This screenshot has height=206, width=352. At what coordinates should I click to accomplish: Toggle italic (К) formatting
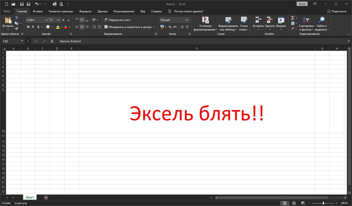tap(33, 27)
